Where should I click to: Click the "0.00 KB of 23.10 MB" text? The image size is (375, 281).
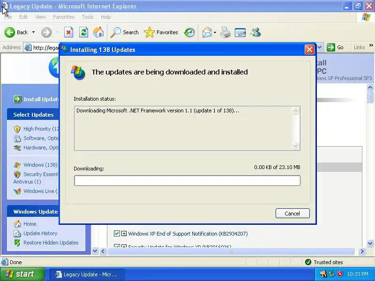click(277, 167)
